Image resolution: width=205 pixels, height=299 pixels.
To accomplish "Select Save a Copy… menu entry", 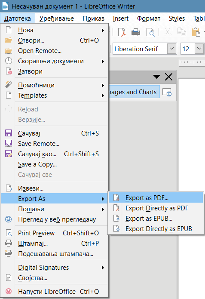I will coord(55,164).
